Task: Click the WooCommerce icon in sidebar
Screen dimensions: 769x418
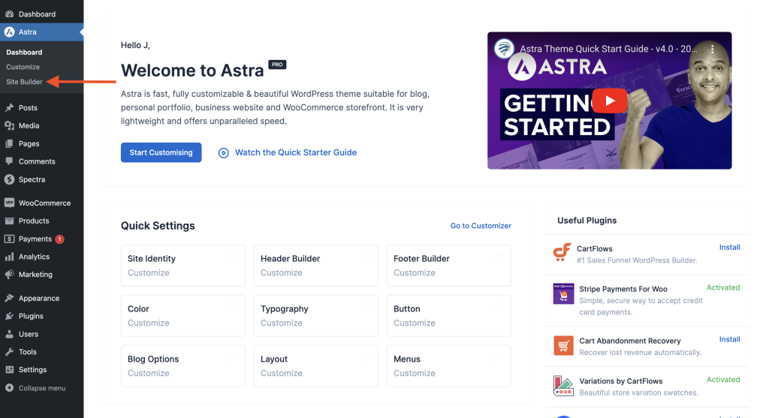Action: 9,203
